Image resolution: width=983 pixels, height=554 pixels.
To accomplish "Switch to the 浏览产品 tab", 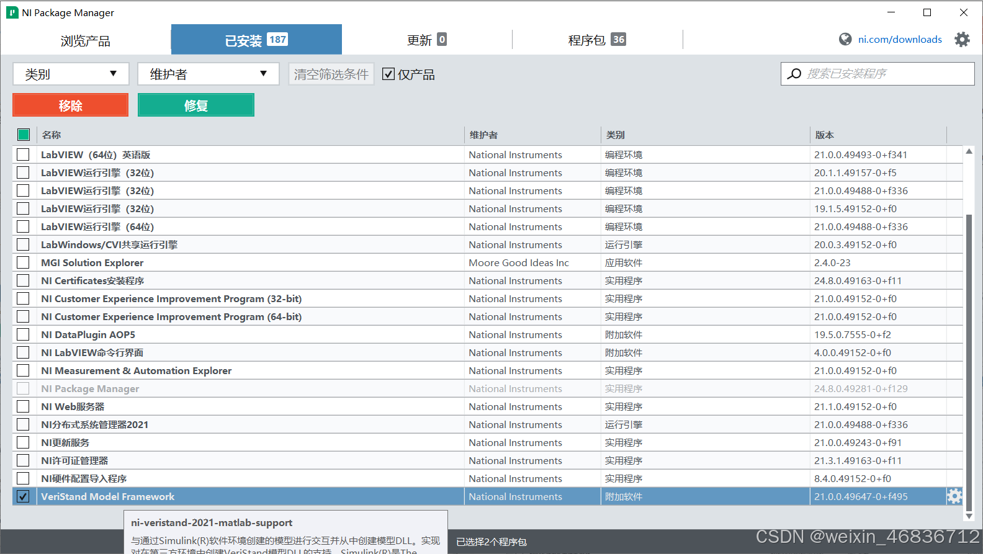I will coord(86,40).
